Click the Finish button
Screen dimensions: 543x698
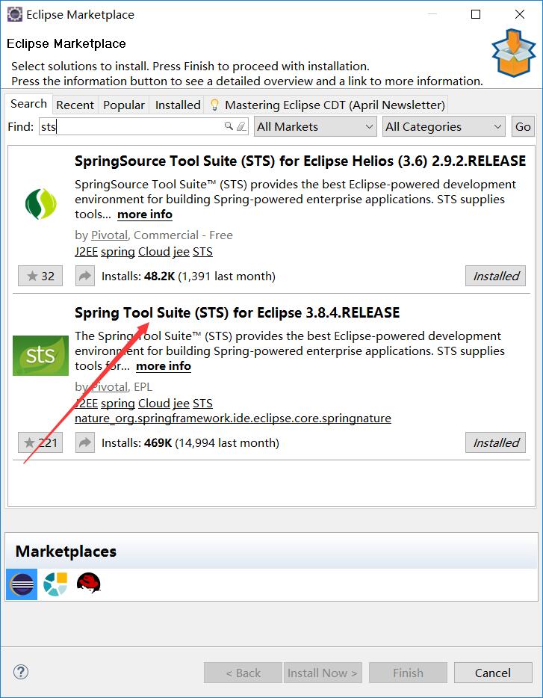point(408,673)
